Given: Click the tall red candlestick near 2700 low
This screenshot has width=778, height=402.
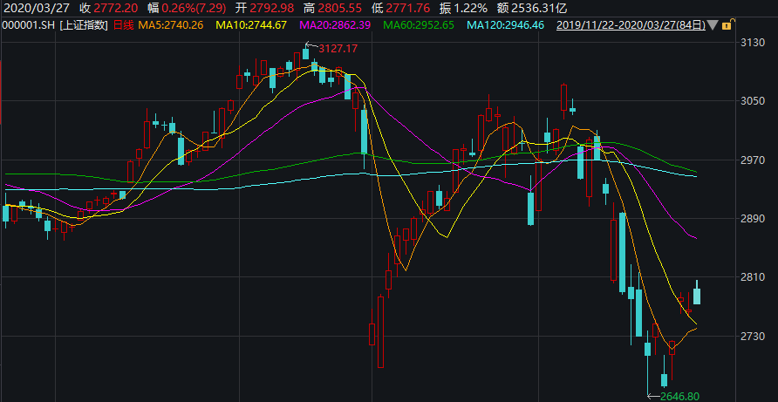Looking at the screenshot, I should point(380,331).
